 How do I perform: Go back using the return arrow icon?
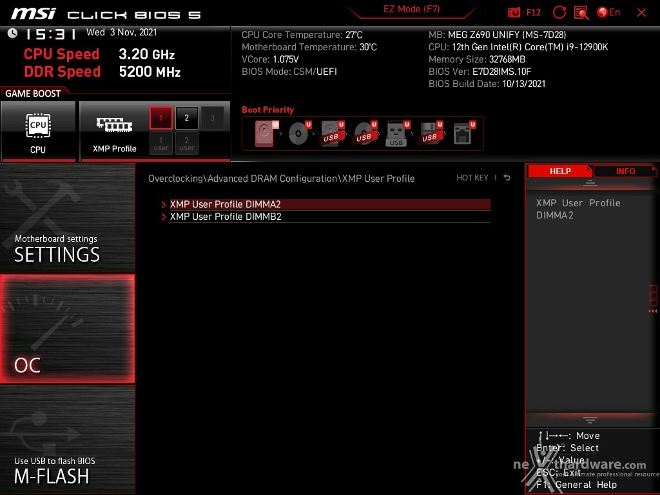(507, 178)
